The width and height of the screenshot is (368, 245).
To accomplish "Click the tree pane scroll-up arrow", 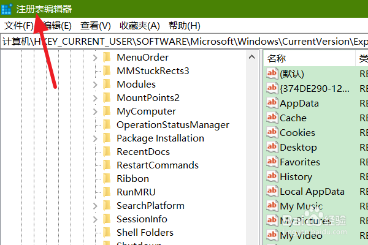I will pyautogui.click(x=251, y=57).
